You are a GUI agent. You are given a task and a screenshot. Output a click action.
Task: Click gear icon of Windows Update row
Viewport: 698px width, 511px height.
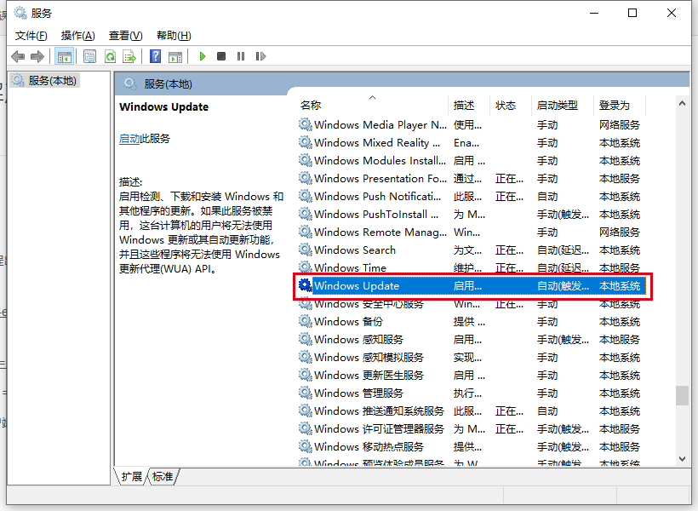point(305,285)
